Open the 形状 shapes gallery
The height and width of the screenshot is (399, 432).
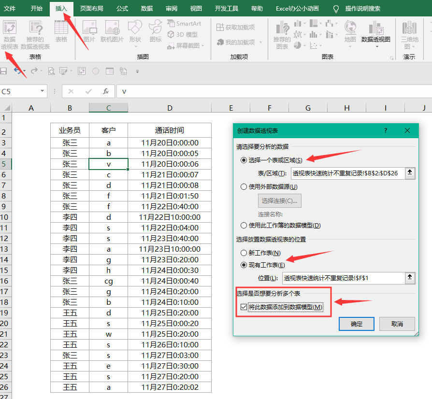point(135,34)
